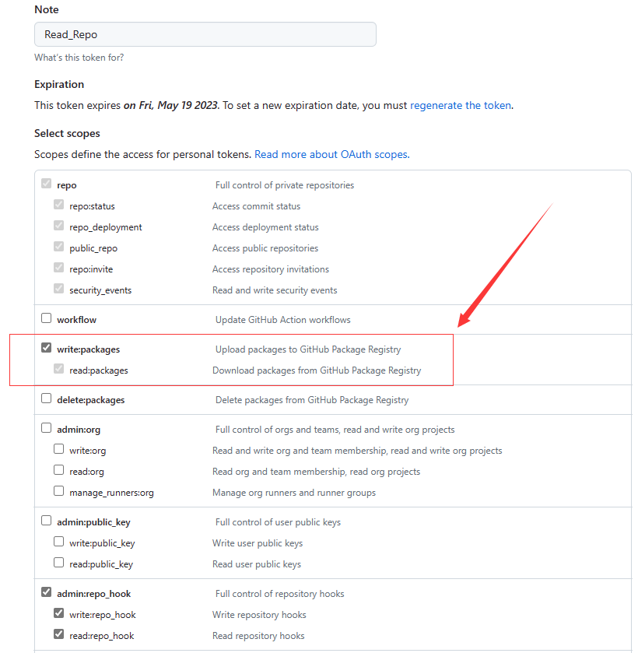Toggle the read:repo_hook checkbox
This screenshot has width=638, height=653.
coord(58,634)
